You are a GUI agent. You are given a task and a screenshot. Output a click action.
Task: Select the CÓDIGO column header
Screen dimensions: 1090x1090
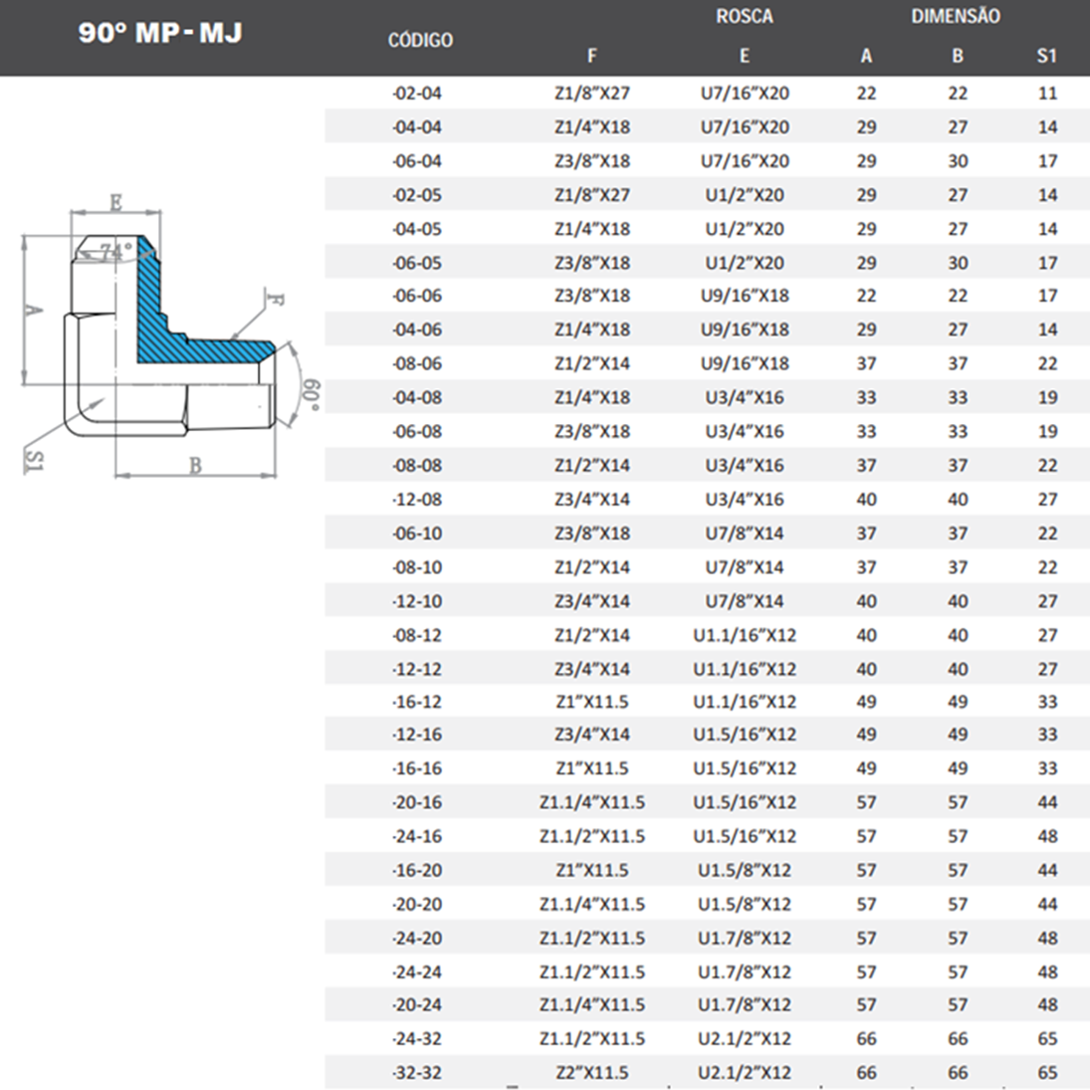[x=420, y=41]
